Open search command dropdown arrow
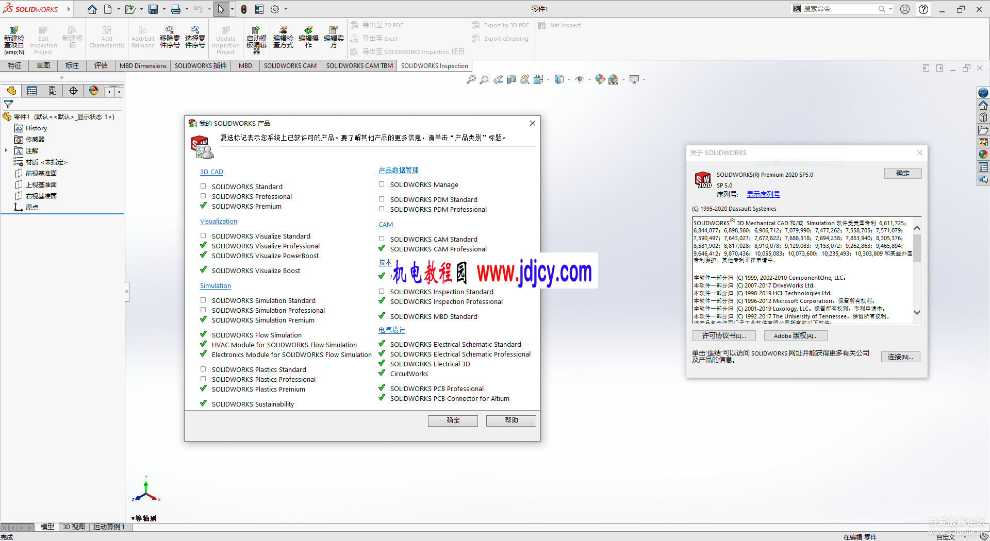 click(x=890, y=9)
